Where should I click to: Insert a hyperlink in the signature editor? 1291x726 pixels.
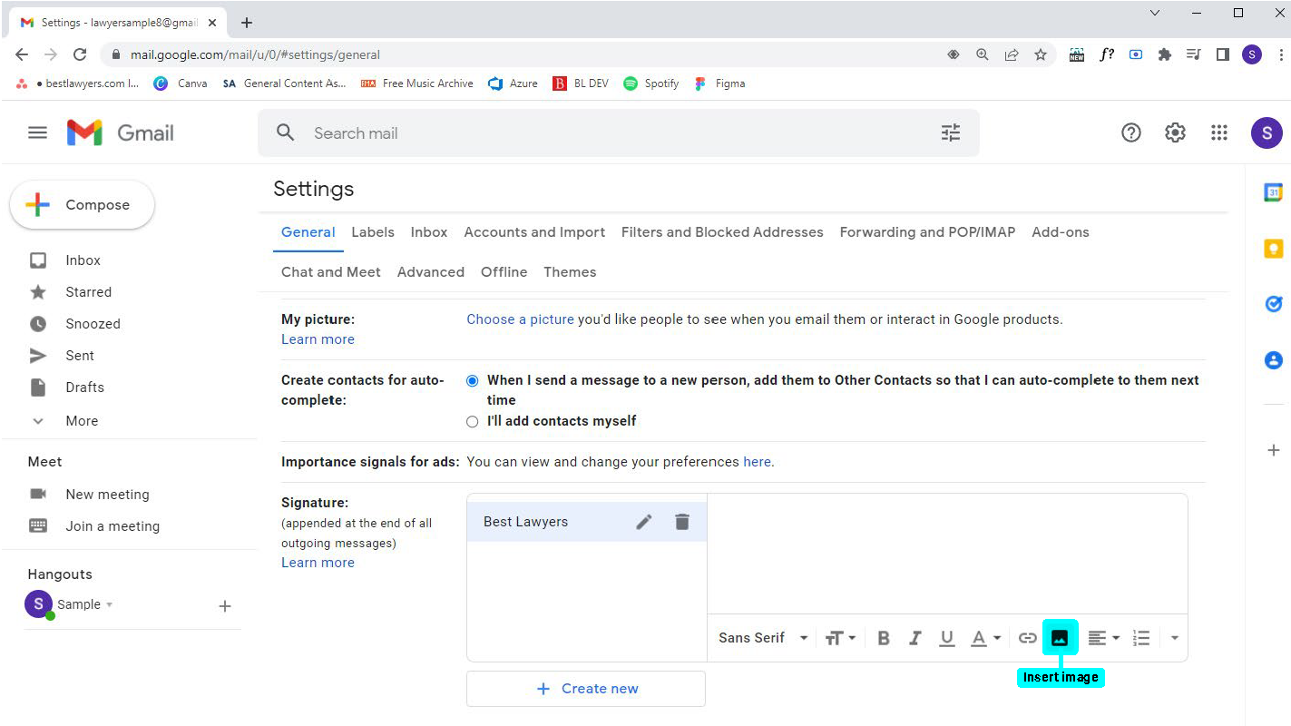(1029, 637)
